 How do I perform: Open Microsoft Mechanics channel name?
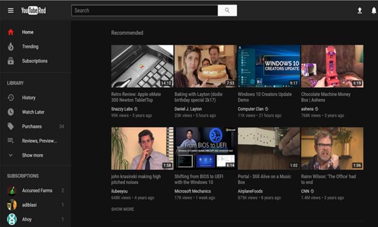193,191
